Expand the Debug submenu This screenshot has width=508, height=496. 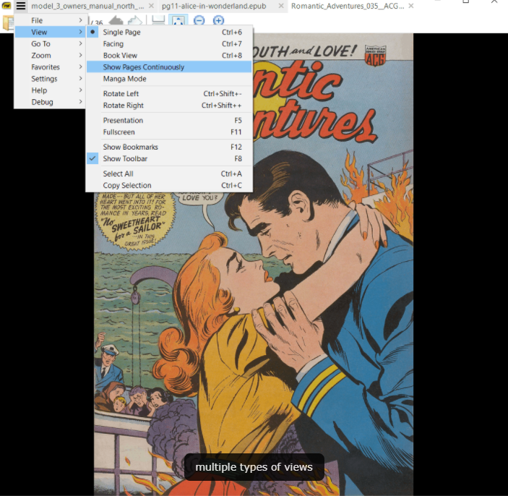pos(50,102)
